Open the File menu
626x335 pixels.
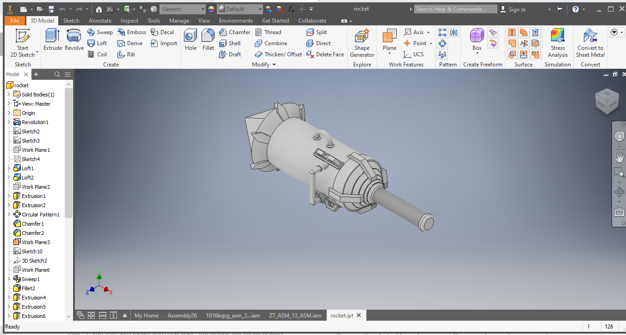pos(14,20)
